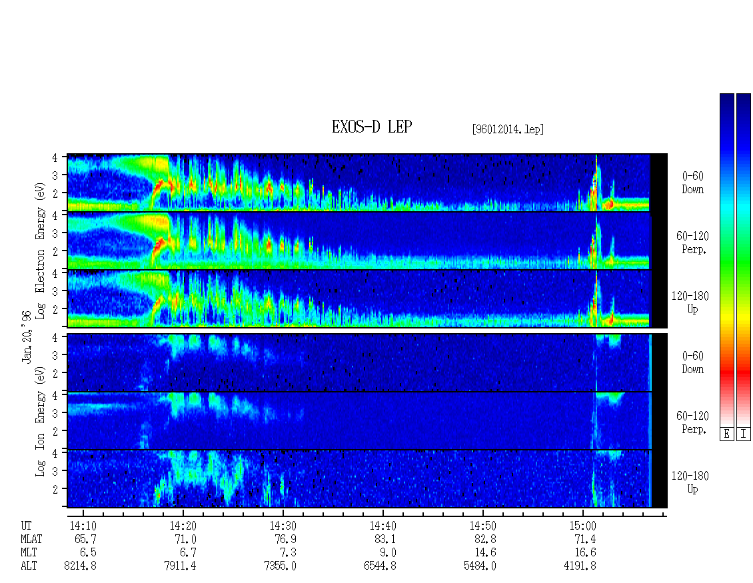Screen dimensions: 753x583
Task: Click the E label under the electron color bar
Action: click(726, 434)
